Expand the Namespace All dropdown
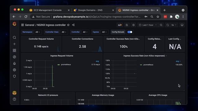The image size is (198, 111). tap(38, 32)
